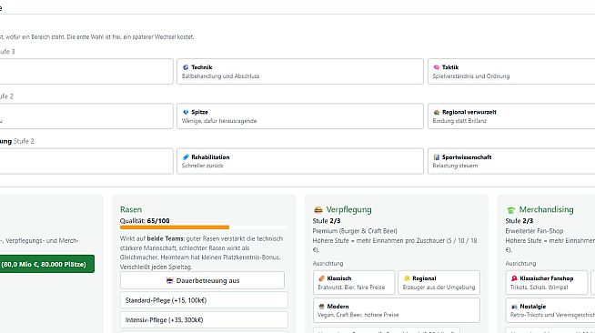Screen dimensions: 595x333
Task: Pick Modern catering orientation
Action: [397, 310]
